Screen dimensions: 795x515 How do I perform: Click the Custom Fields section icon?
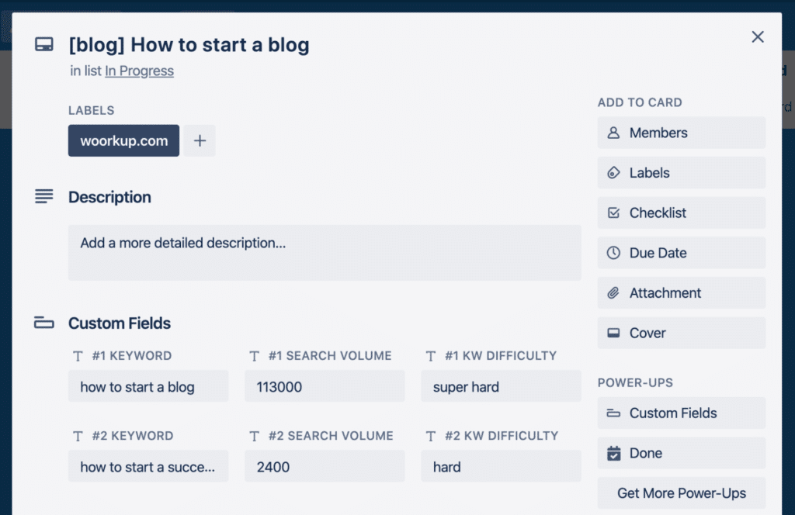pyautogui.click(x=44, y=323)
